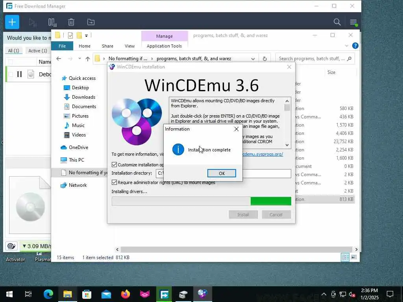Launch Microsoft Edge from taskbar
The image size is (403, 302).
click(48, 294)
